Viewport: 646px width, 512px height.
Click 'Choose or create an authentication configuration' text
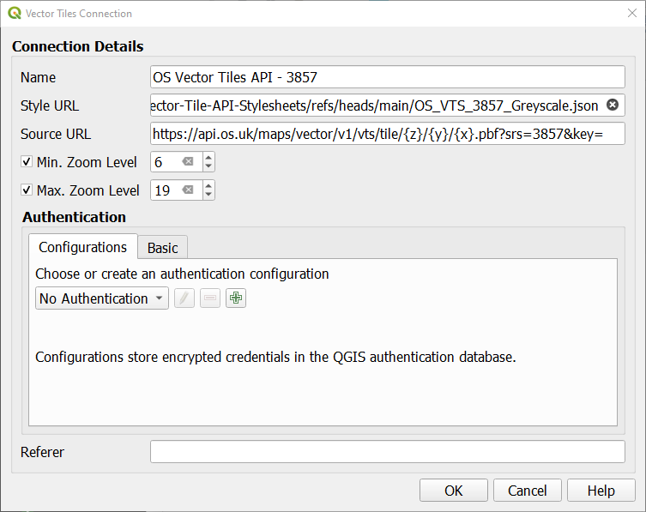(182, 274)
